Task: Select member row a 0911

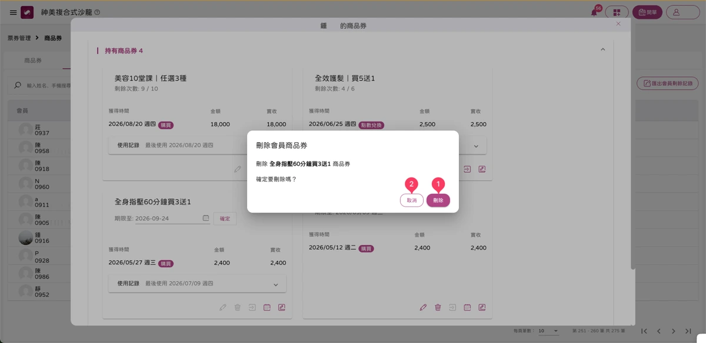Action: pyautogui.click(x=39, y=201)
